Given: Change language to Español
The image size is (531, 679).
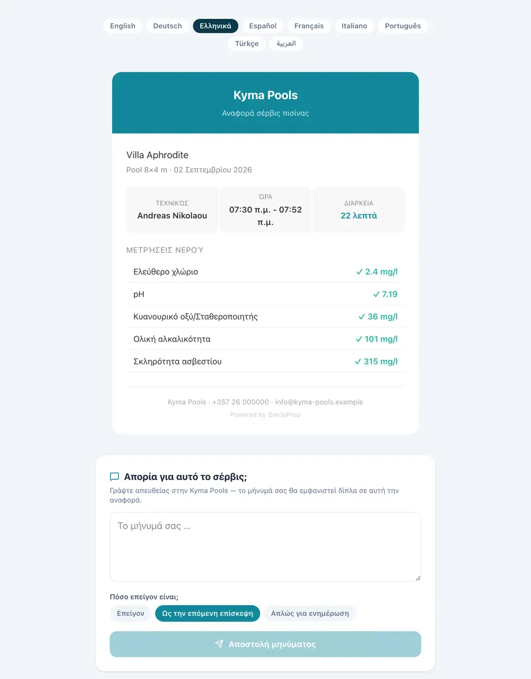Looking at the screenshot, I should tap(263, 26).
